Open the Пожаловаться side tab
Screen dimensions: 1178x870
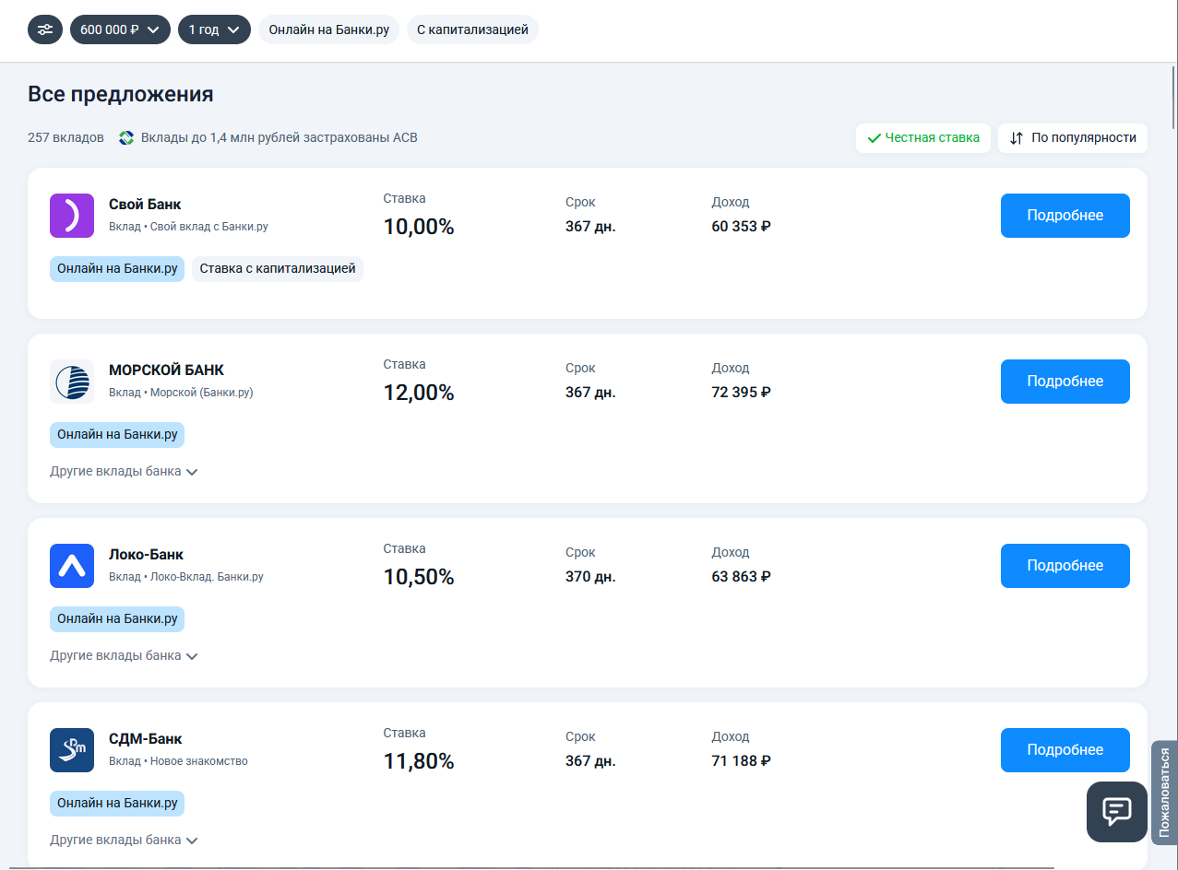[1164, 793]
